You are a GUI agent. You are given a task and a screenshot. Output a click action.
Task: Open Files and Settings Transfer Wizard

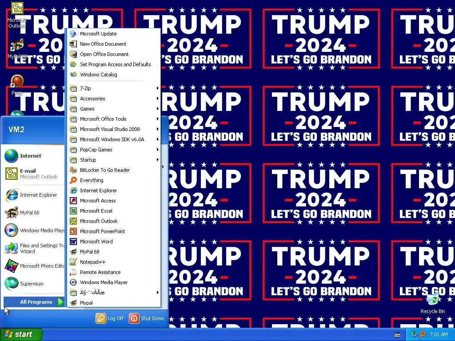[33, 248]
